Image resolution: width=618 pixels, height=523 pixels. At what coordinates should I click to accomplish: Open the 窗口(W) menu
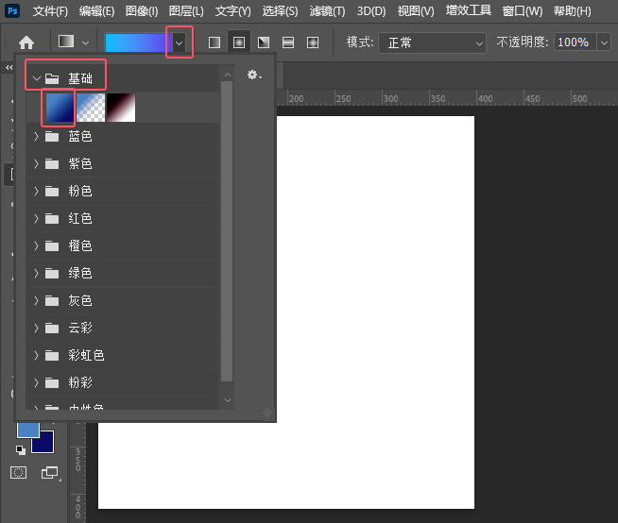coord(523,10)
